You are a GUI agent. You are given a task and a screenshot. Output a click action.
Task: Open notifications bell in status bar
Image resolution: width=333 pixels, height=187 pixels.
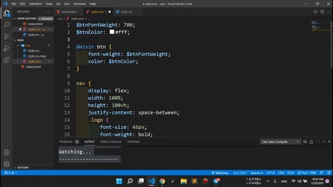[x=329, y=173]
